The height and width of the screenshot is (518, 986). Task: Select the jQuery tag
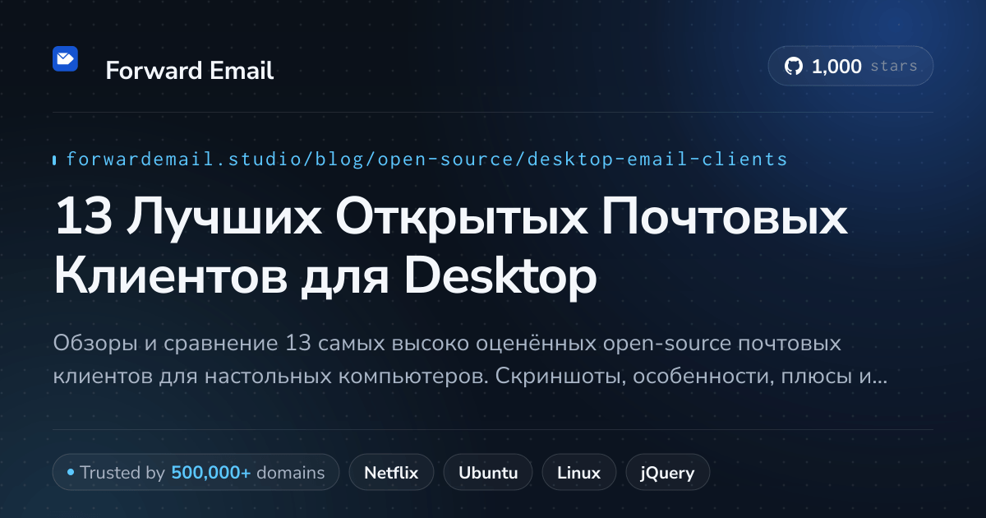pyautogui.click(x=667, y=473)
